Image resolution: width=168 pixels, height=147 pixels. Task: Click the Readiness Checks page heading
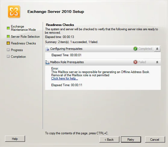(x=60, y=25)
